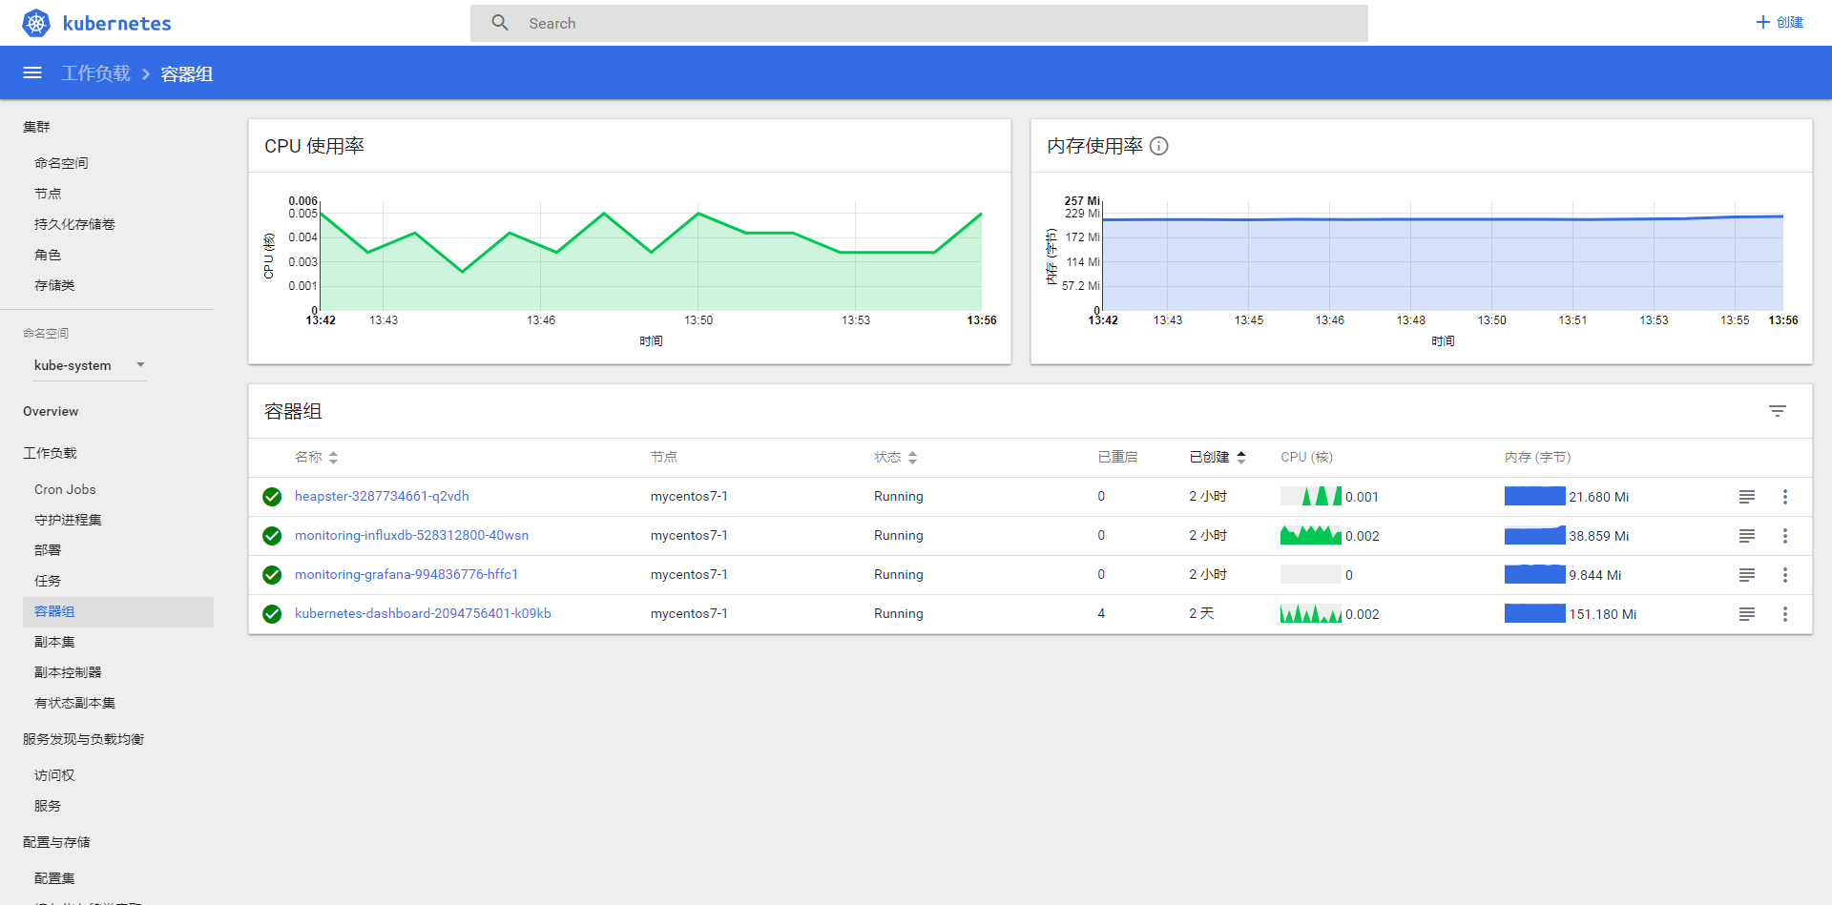Open monitoring-grafana-994836776-hffc1 pod link
The height and width of the screenshot is (905, 1832).
coord(406,574)
